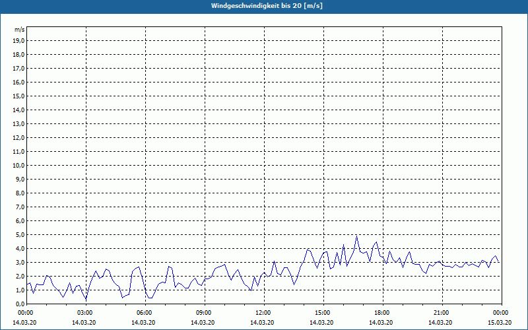This screenshot has width=528, height=330.
Task: Select the "09:00" time axis label
Action: pyautogui.click(x=205, y=313)
